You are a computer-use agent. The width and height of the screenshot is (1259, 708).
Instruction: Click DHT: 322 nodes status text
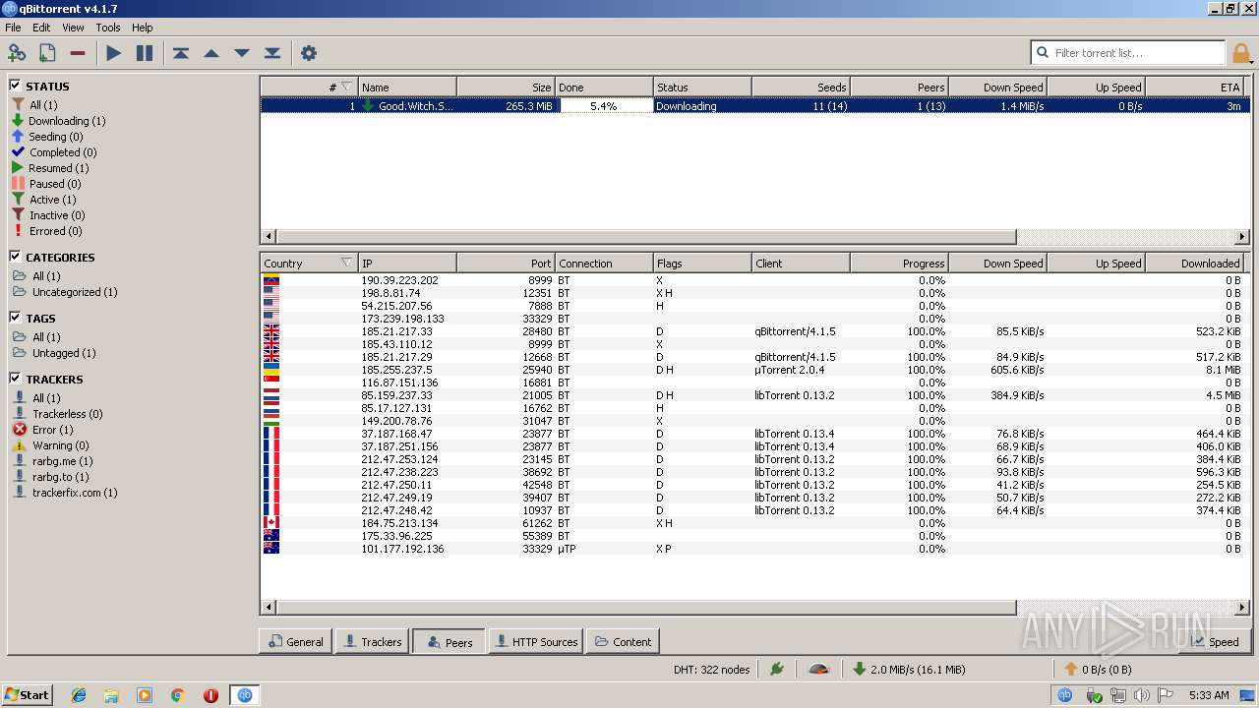click(x=711, y=669)
